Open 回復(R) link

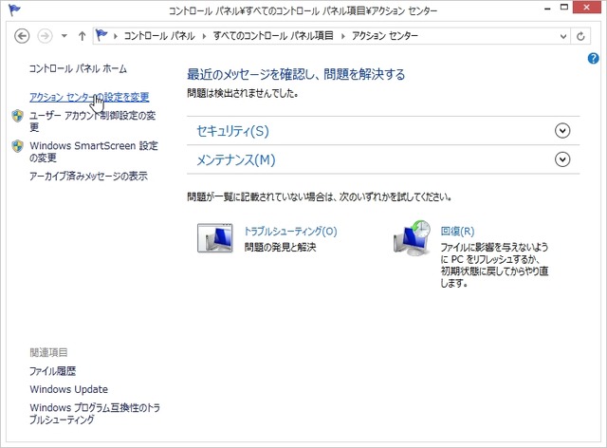click(457, 232)
